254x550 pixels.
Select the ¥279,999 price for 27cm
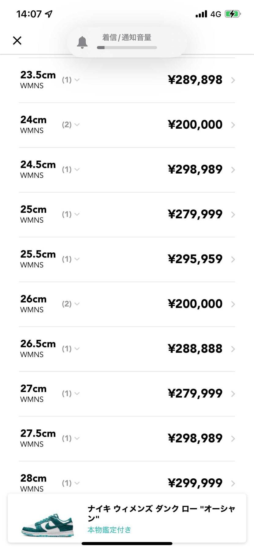click(195, 394)
